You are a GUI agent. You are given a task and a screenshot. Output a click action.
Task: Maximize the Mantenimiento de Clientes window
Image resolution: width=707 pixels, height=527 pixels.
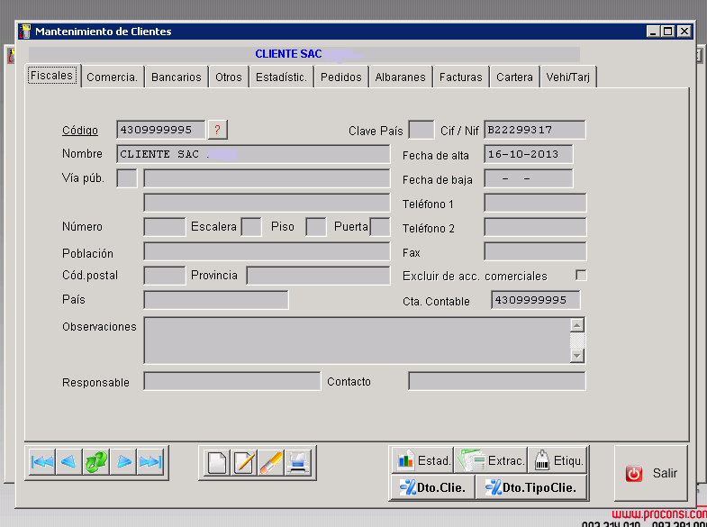click(x=668, y=32)
